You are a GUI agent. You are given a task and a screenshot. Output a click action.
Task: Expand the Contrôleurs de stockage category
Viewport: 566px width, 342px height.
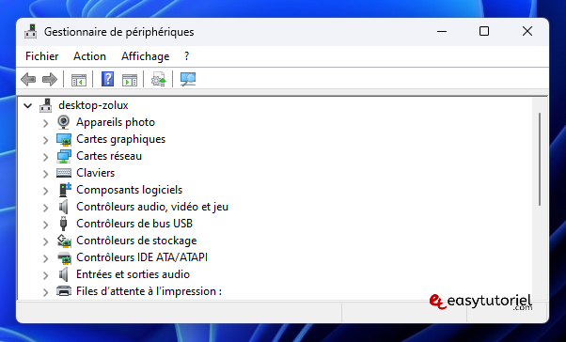45,241
